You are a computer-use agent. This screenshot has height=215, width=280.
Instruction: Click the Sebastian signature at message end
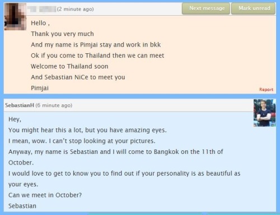click(x=22, y=206)
